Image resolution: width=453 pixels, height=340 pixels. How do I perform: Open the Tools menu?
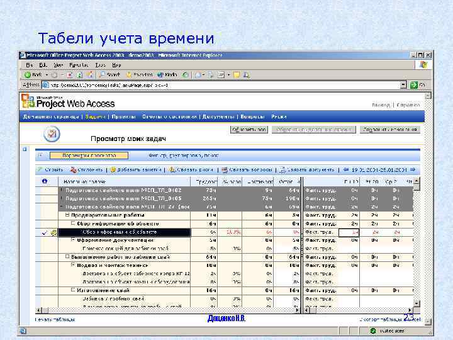tap(101, 65)
